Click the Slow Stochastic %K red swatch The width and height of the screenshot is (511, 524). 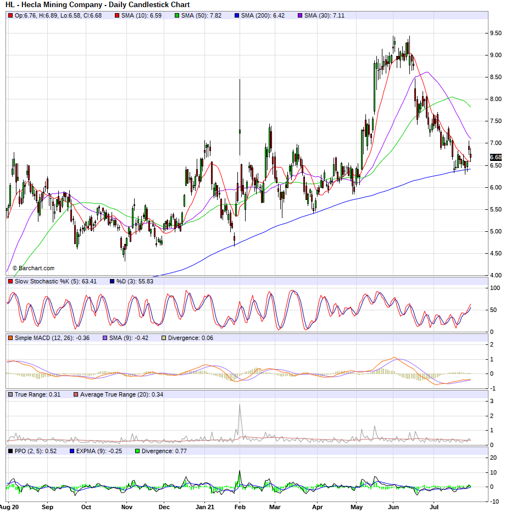pos(10,281)
